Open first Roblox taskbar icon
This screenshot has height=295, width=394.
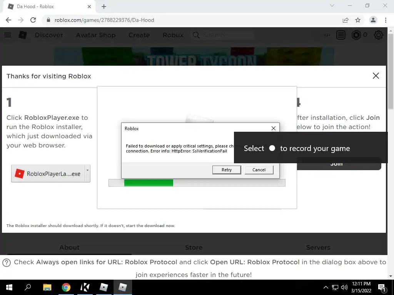pyautogui.click(x=104, y=287)
